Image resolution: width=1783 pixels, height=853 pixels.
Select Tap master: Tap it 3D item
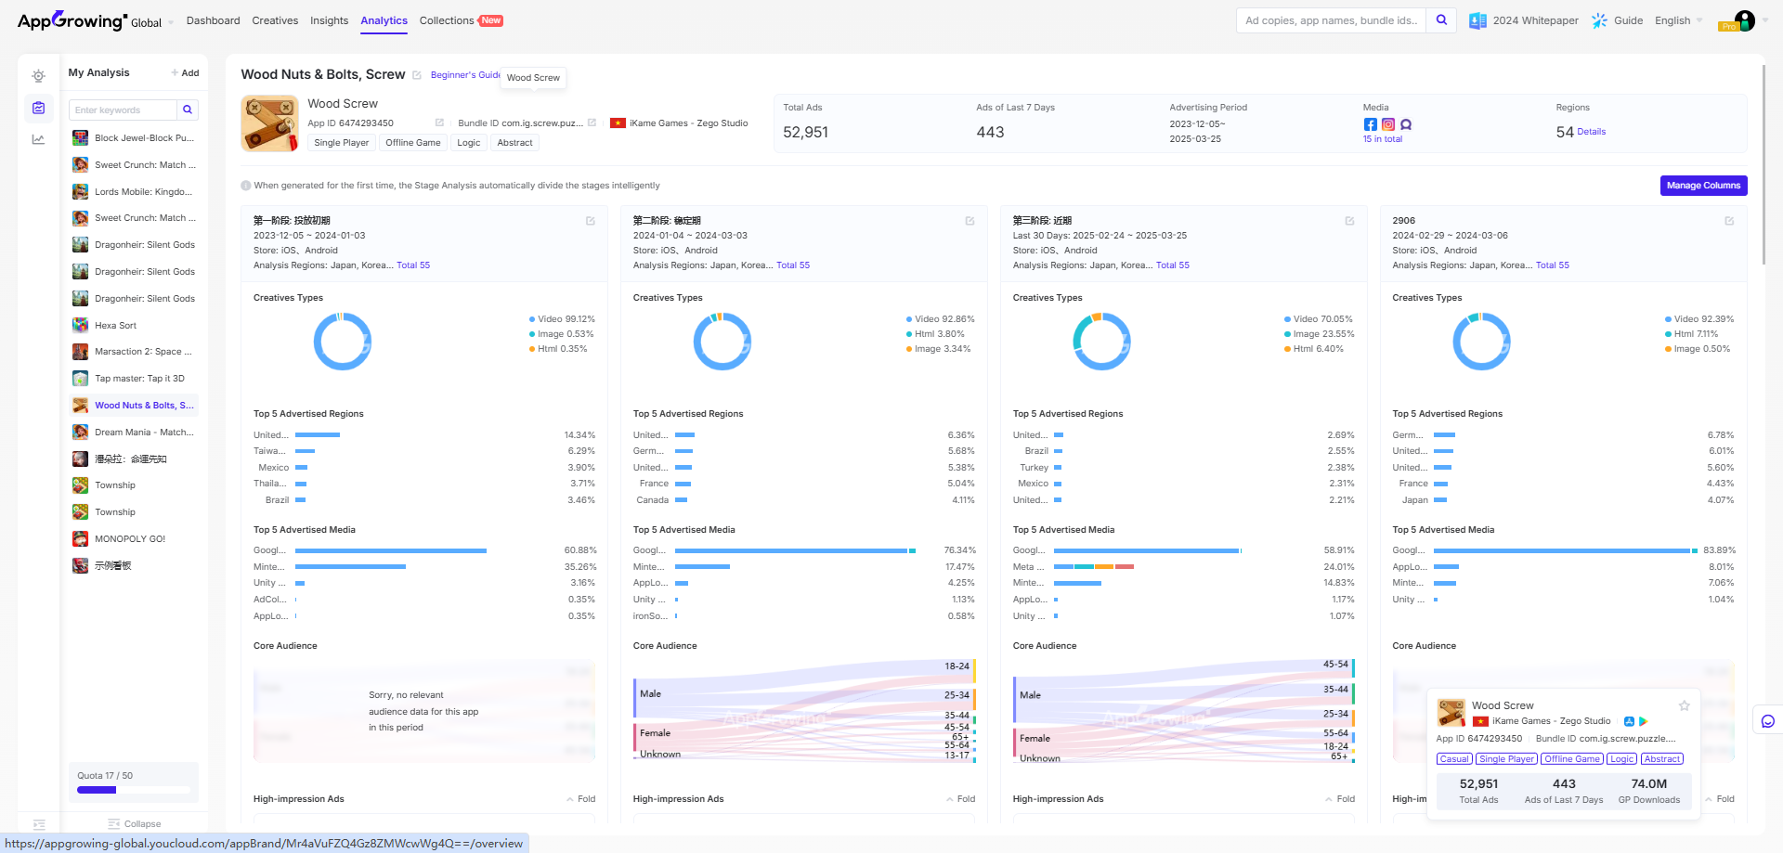(134, 379)
